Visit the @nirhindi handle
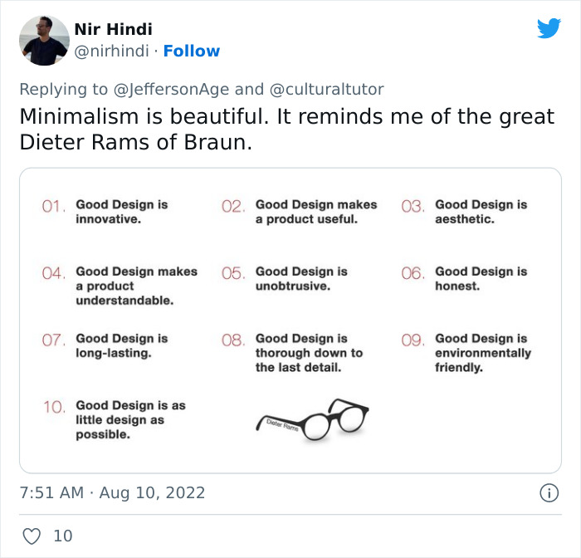This screenshot has width=581, height=558. [x=112, y=51]
